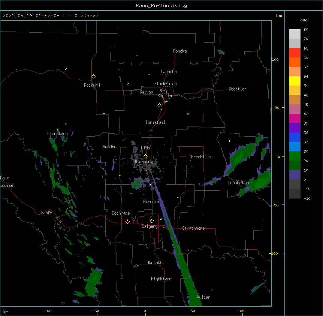Select the red 65 dBZ color swatch
The height and width of the screenshot is (316, 323).
coord(295,53)
